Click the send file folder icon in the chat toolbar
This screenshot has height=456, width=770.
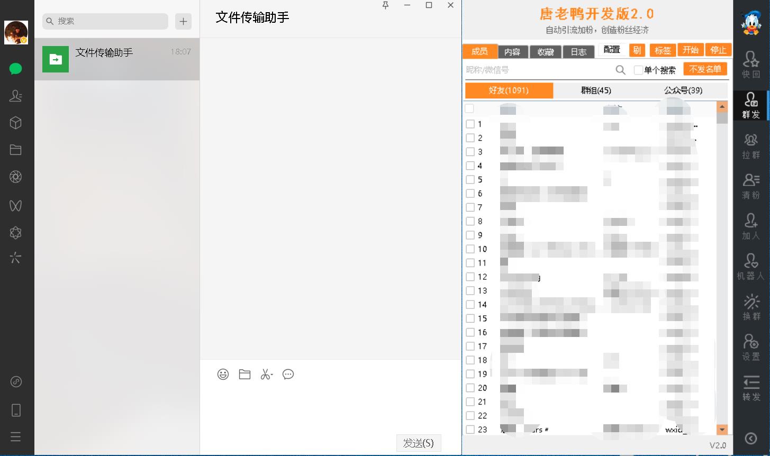[x=244, y=375]
